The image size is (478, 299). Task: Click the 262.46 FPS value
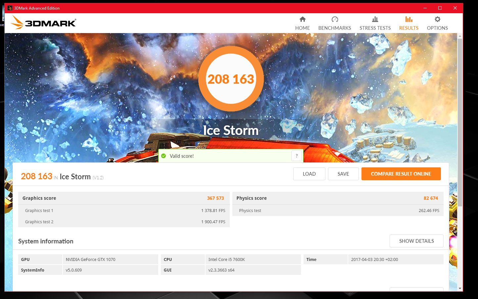coord(429,210)
